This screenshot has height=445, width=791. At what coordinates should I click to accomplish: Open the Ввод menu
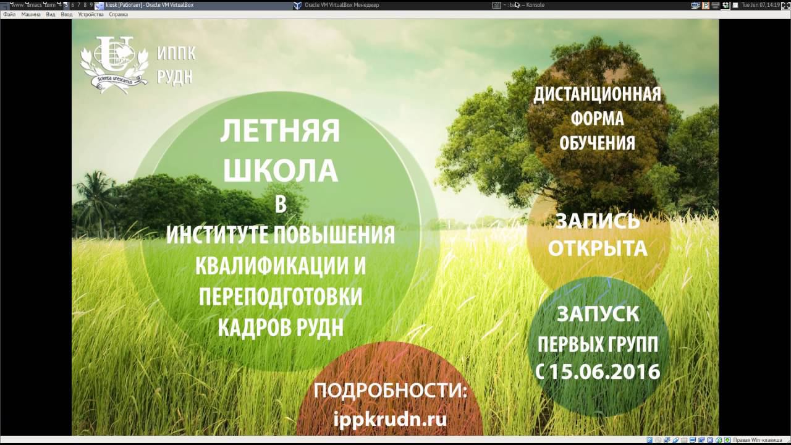coord(67,14)
